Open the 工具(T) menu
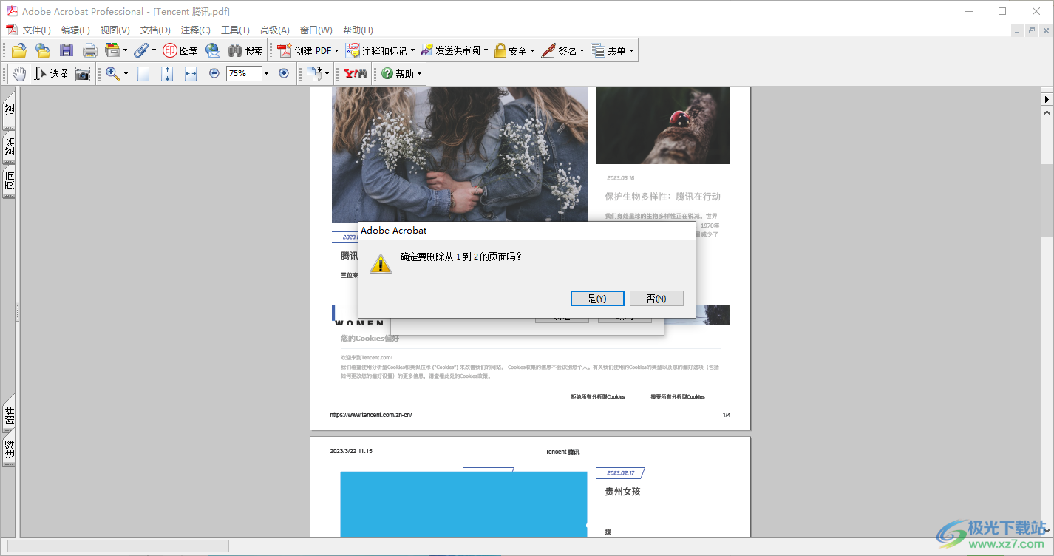Image resolution: width=1054 pixels, height=556 pixels. click(235, 30)
